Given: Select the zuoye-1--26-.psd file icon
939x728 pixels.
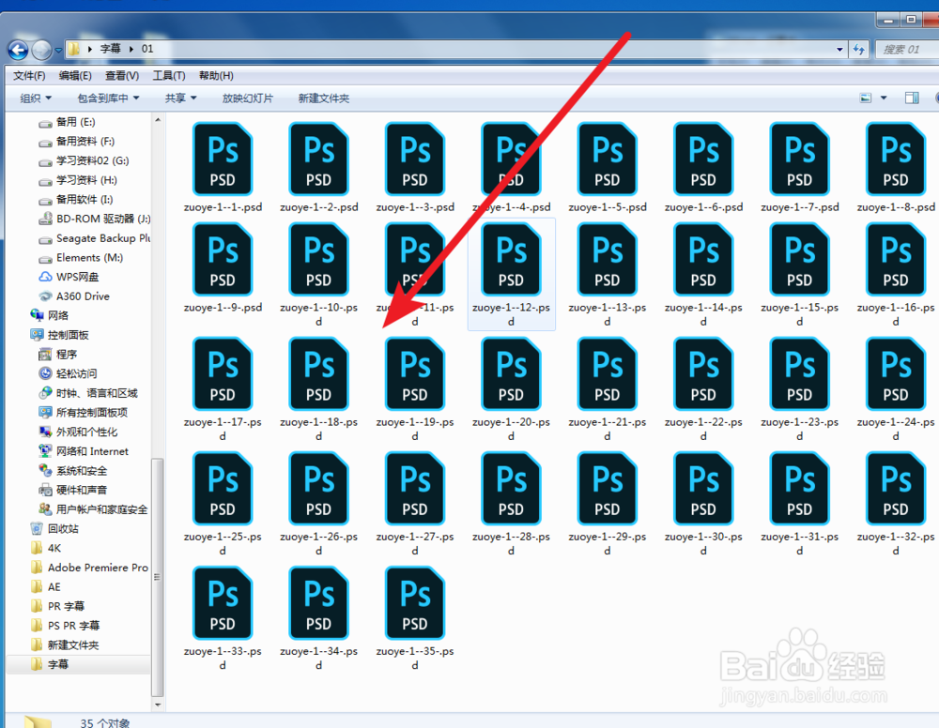Looking at the screenshot, I should (x=318, y=489).
